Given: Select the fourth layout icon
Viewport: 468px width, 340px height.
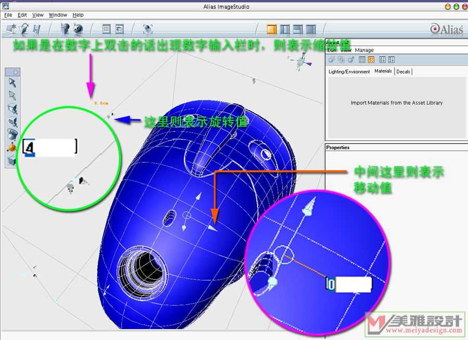Looking at the screenshot, I should coord(311,29).
